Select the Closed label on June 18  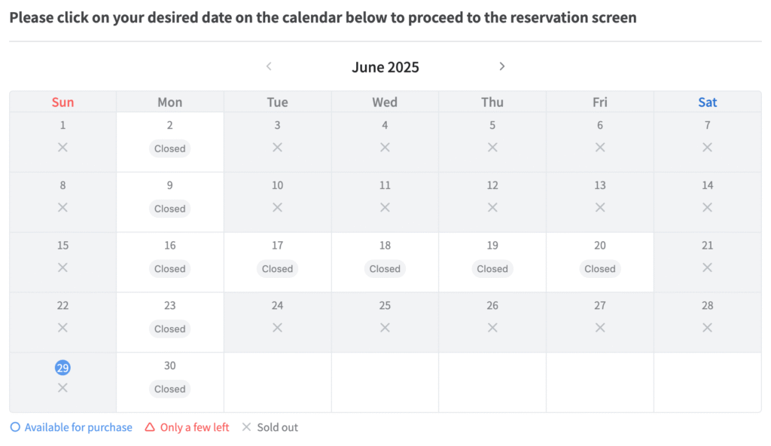point(385,269)
